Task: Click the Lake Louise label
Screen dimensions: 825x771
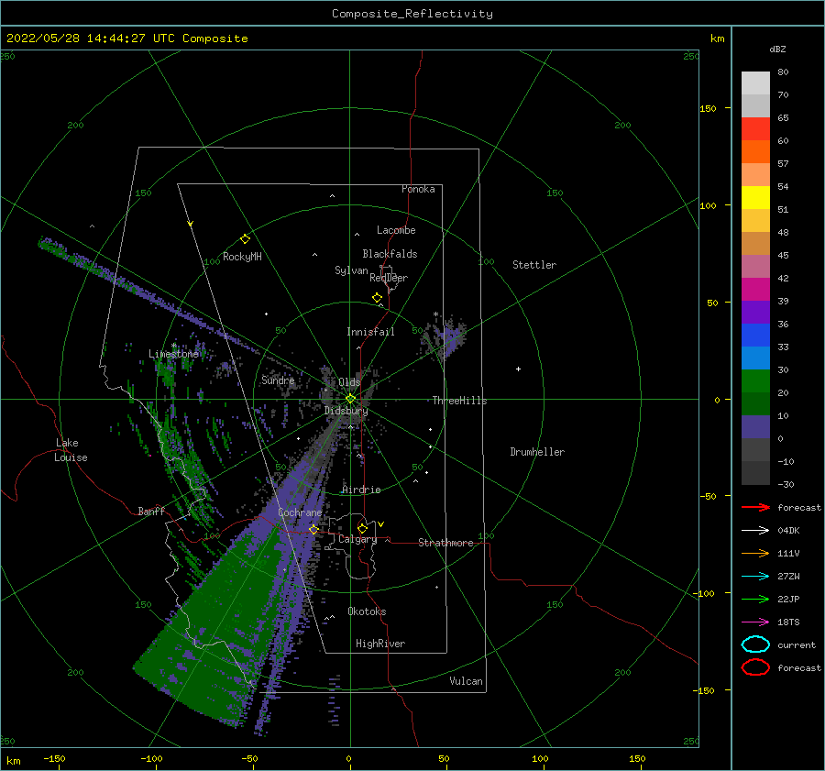Action: 71,450
